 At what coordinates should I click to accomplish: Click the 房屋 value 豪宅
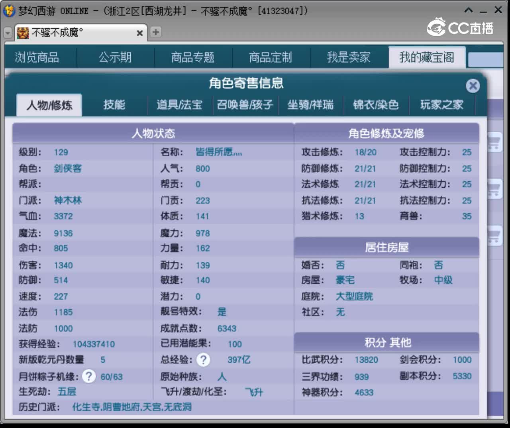click(345, 280)
